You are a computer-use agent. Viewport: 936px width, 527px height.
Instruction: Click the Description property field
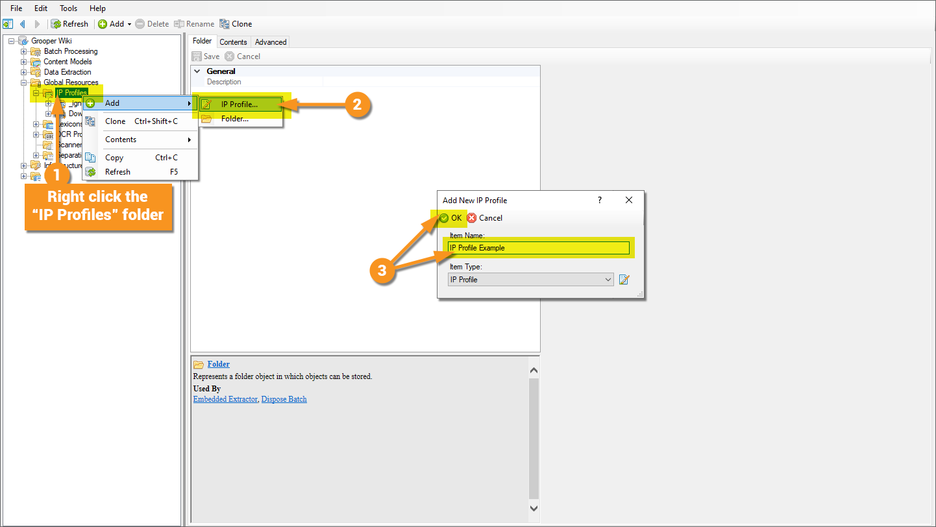431,82
